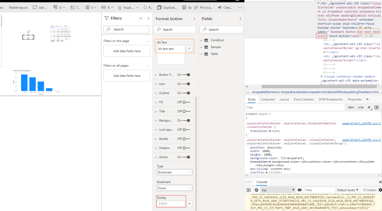
Task: Click the pin icon above the button visual
Action: pos(28,32)
